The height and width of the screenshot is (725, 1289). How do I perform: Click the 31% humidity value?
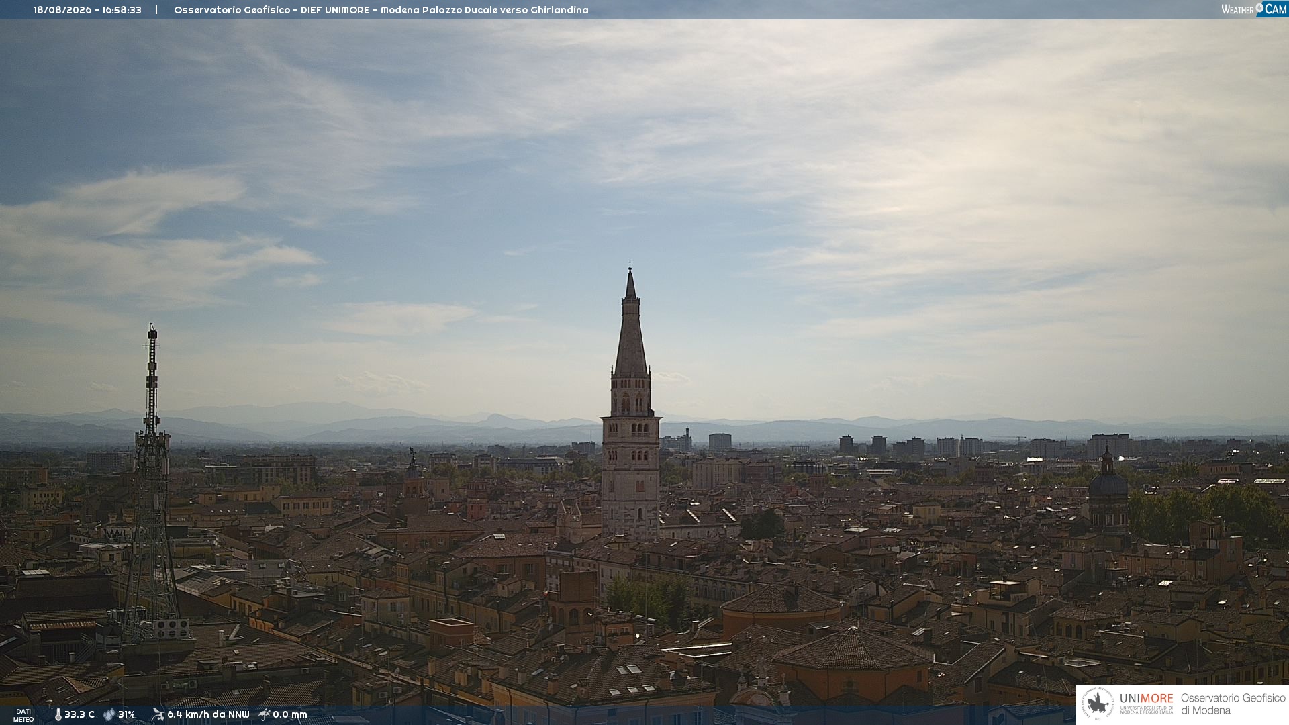(126, 714)
